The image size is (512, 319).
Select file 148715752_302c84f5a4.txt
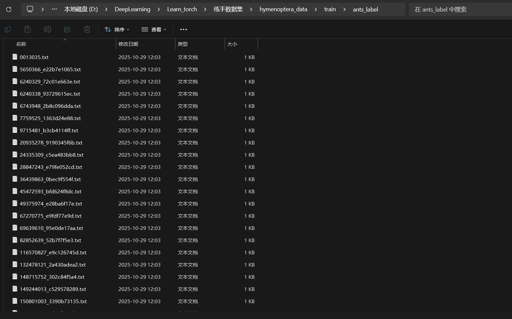(52, 277)
